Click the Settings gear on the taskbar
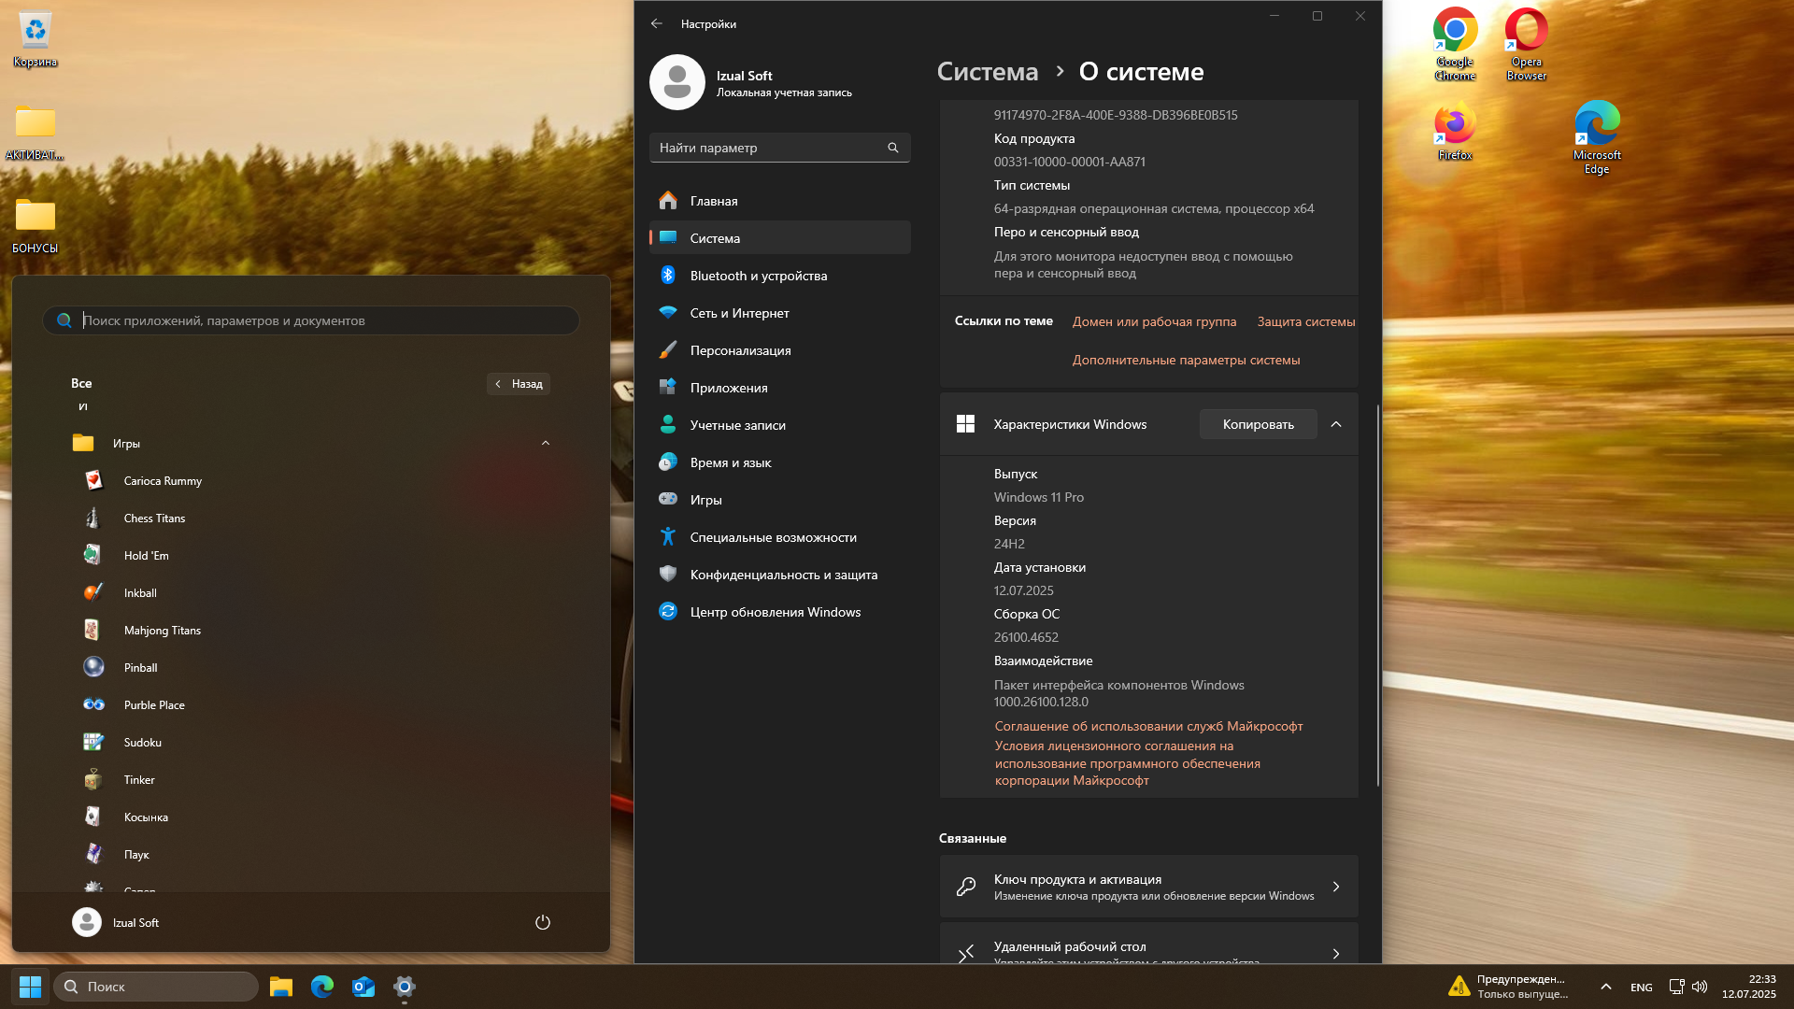 (x=405, y=987)
